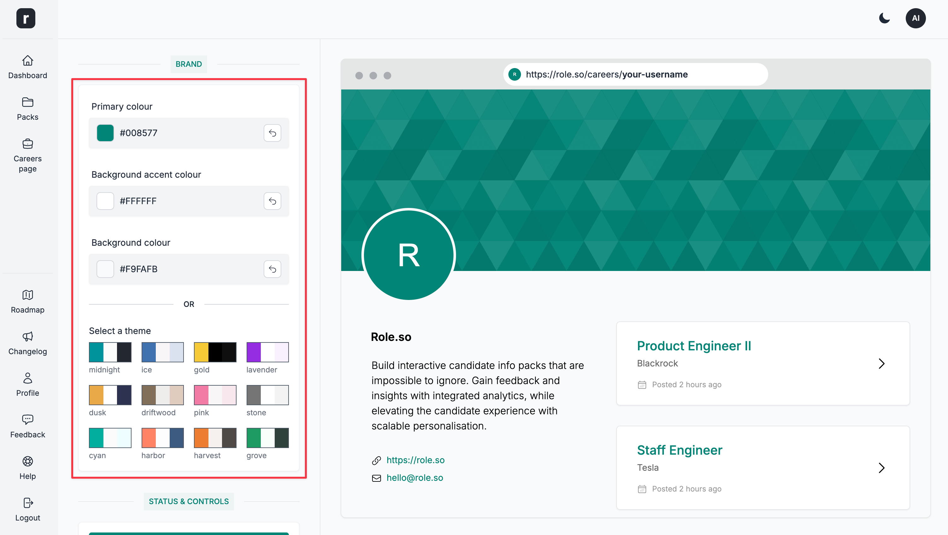Open the Feedback dialog

pos(27,426)
